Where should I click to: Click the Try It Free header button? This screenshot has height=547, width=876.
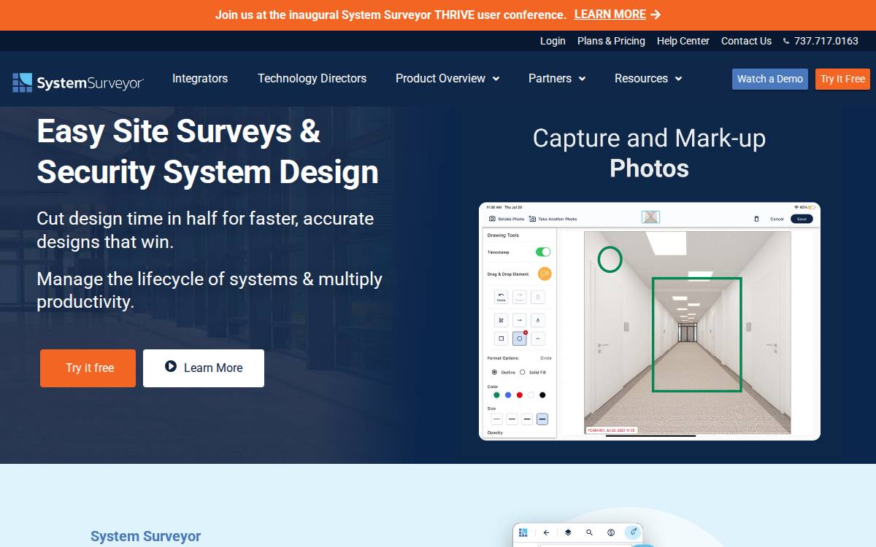(x=842, y=79)
